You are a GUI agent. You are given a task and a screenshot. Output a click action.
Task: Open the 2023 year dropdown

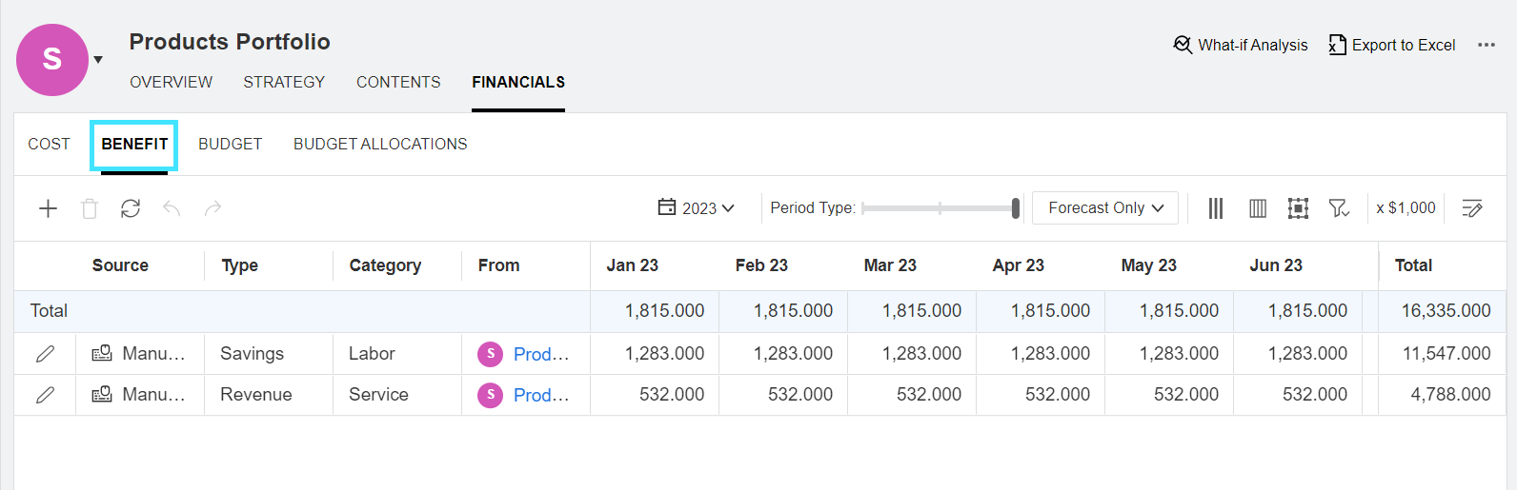click(x=697, y=208)
